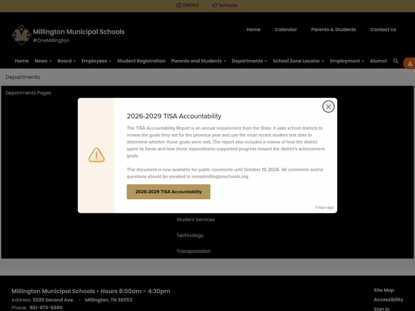
Task: Open Contact Us header link
Action: click(x=383, y=29)
